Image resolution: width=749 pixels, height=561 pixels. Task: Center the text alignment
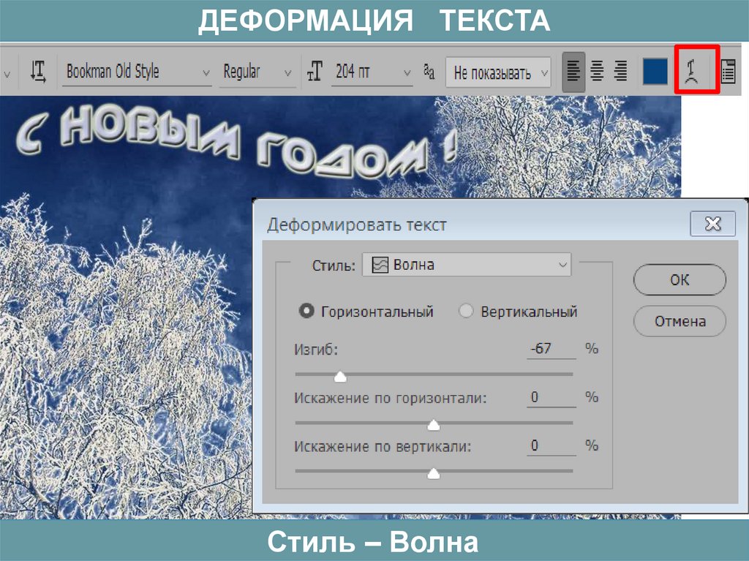[597, 72]
